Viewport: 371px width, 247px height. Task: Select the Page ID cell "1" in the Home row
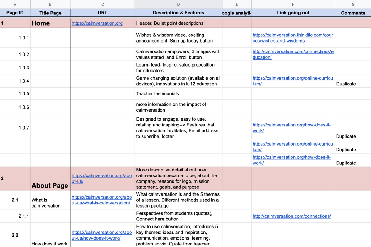(x=15, y=23)
